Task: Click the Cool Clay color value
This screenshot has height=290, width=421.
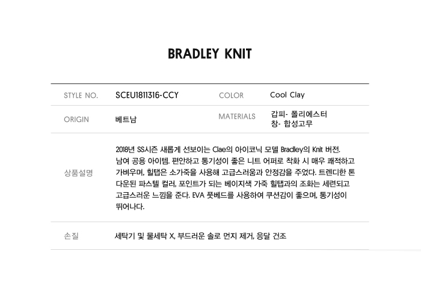Action: (287, 95)
